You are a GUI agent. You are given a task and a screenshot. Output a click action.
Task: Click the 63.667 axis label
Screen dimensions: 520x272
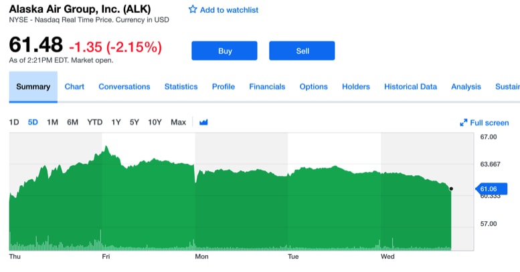point(490,164)
